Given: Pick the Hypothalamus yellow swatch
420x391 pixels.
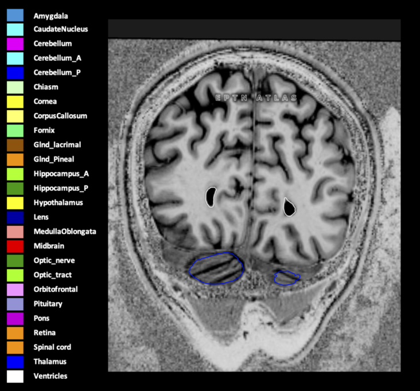Looking at the screenshot, I should coord(15,203).
